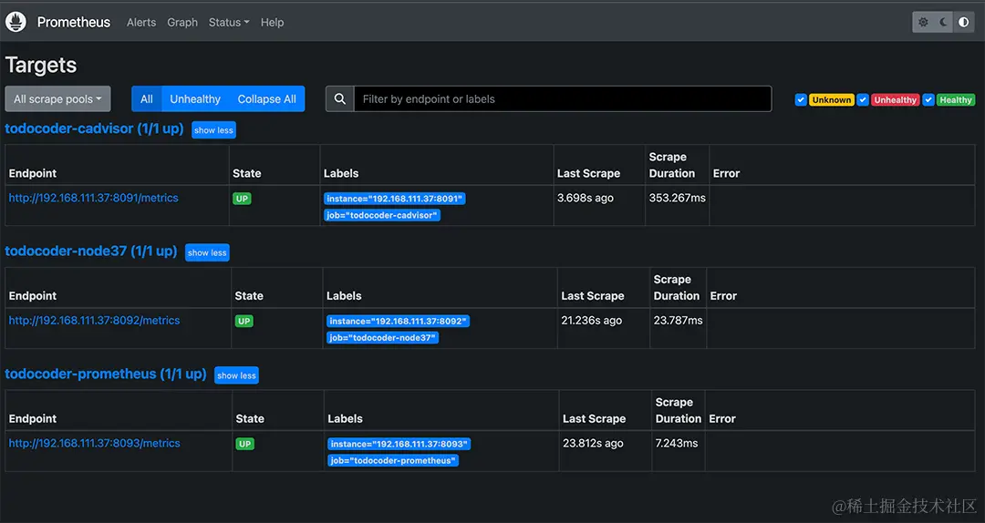The image size is (985, 523).
Task: Switch to light theme with sun icon
Action: 923,22
